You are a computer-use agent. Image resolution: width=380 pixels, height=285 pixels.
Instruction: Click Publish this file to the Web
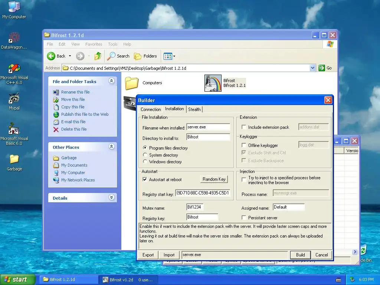click(85, 114)
